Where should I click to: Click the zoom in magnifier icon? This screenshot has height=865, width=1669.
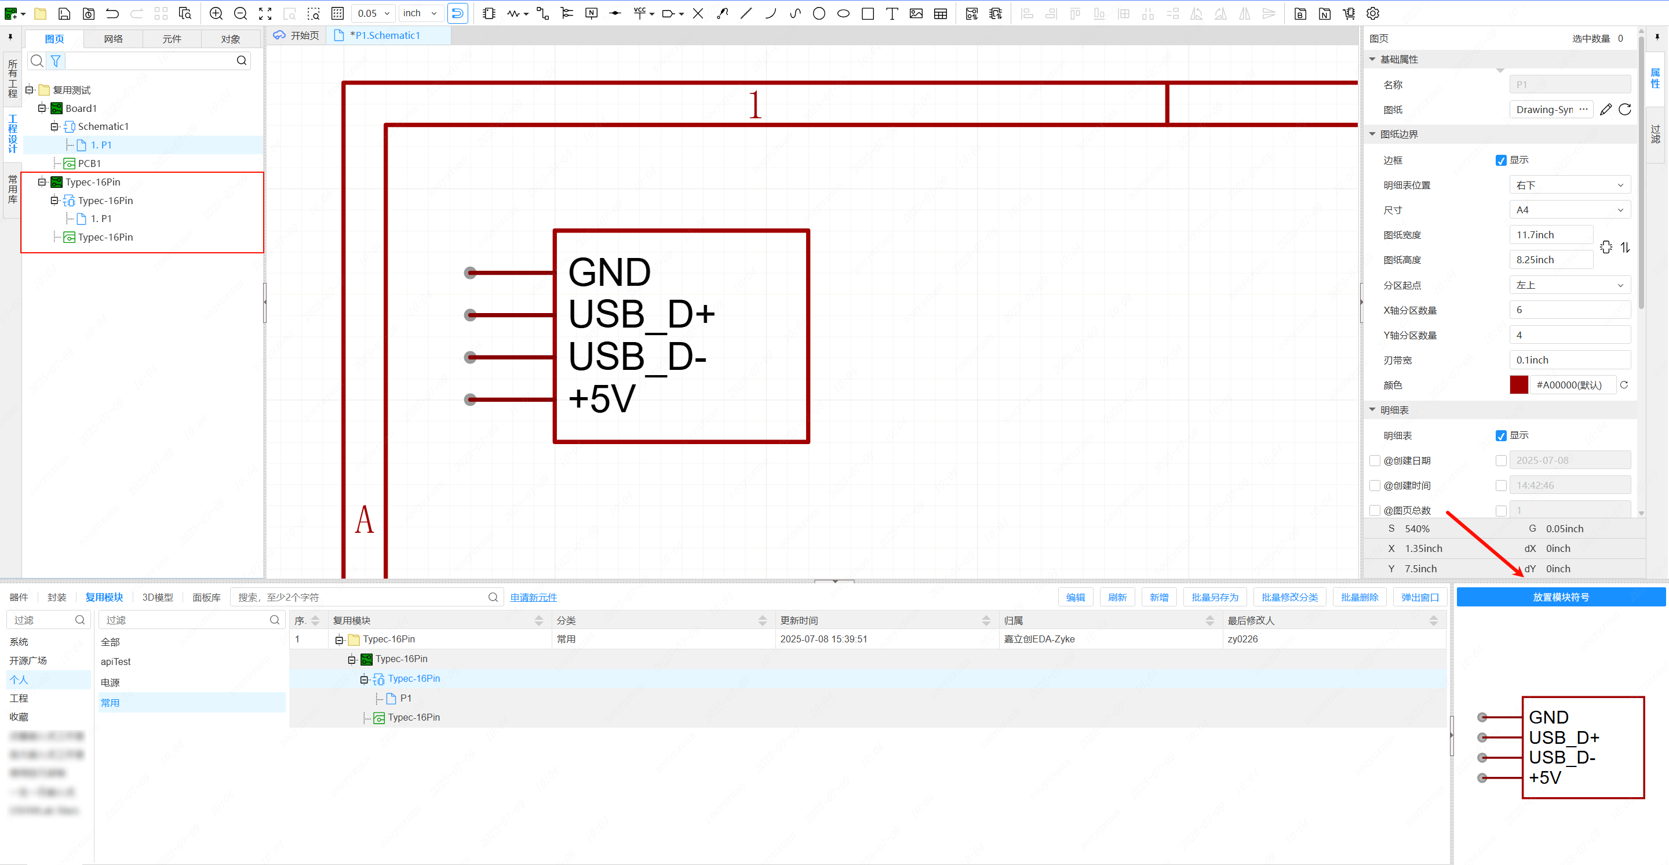click(216, 13)
